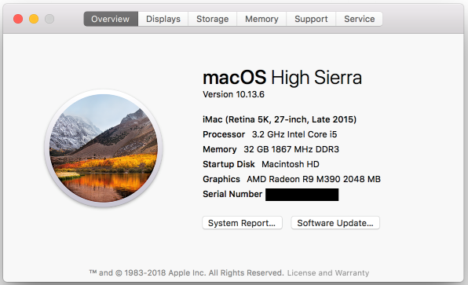The image size is (468, 285).
Task: Close the About This Mac window
Action: pyautogui.click(x=18, y=19)
